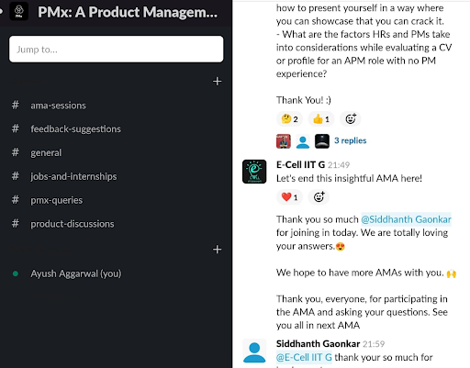Open the 3 replies thread
This screenshot has height=368, width=470.
point(350,140)
